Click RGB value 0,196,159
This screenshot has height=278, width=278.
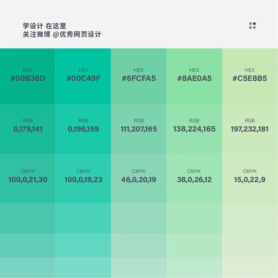pos(83,129)
